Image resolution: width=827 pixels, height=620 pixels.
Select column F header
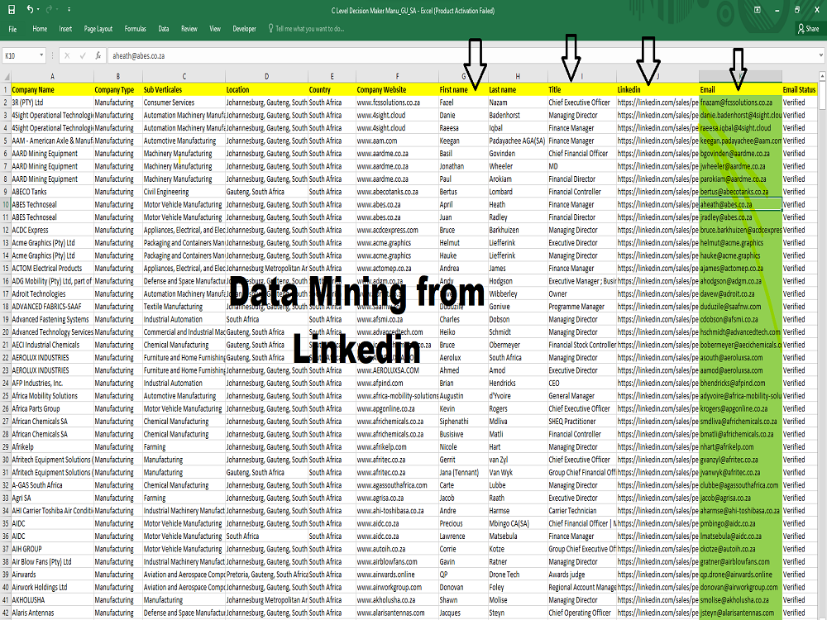click(397, 76)
